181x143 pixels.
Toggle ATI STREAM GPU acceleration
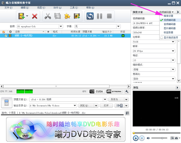[x=114, y=92]
